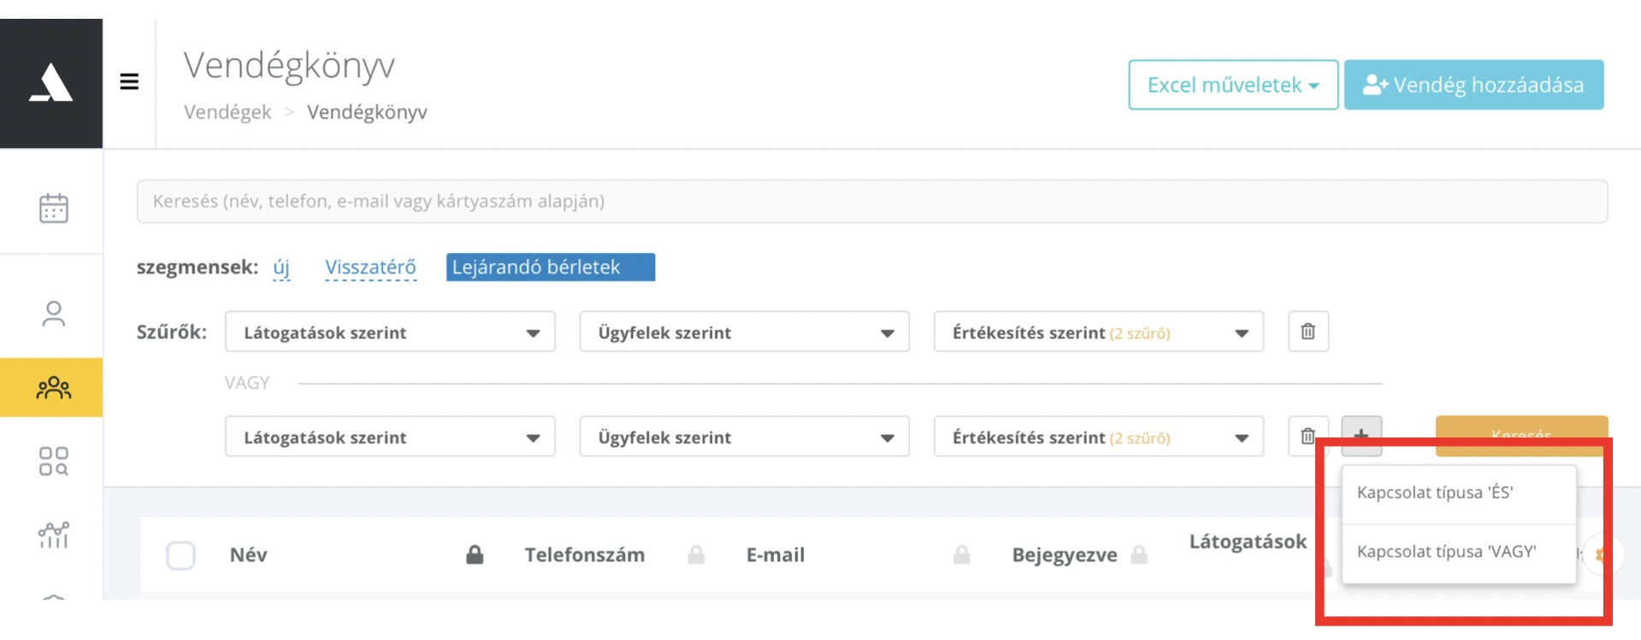The width and height of the screenshot is (1641, 640).
Task: Select the guests group sidebar icon
Action: pos(53,388)
